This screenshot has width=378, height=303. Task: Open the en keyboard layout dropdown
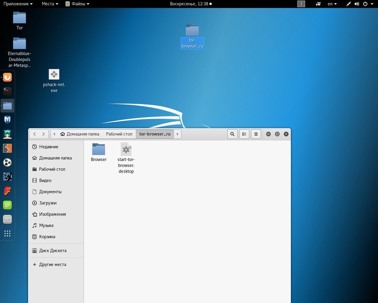point(332,4)
